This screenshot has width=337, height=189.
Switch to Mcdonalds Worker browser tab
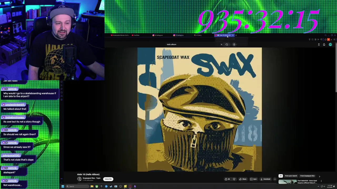pyautogui.click(x=120, y=35)
